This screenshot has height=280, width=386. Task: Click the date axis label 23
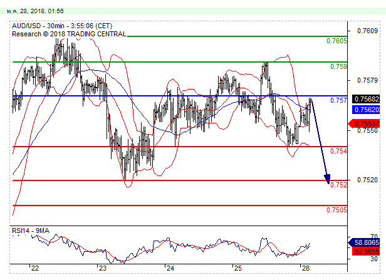[102, 268]
